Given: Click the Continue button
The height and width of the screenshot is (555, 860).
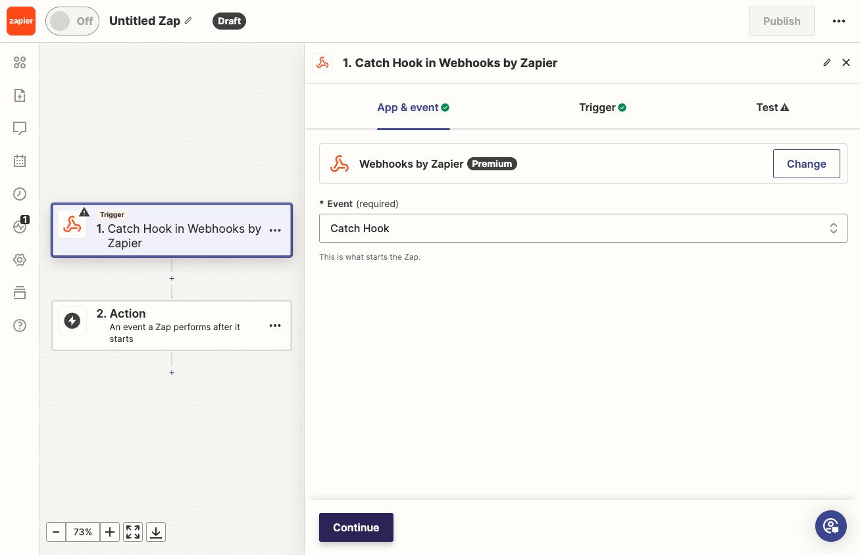Looking at the screenshot, I should [x=356, y=527].
